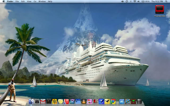Image resolution: width=170 pixels, height=106 pixels.
Task: Open Microsoft Word from the Dock
Action: tap(78, 101)
